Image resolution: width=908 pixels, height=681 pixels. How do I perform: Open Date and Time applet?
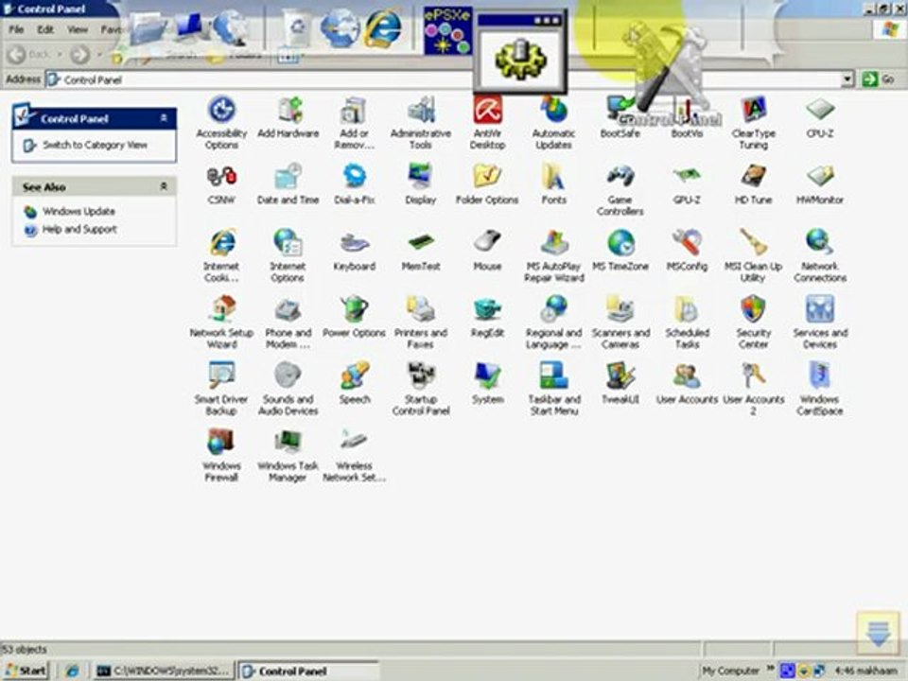point(288,183)
